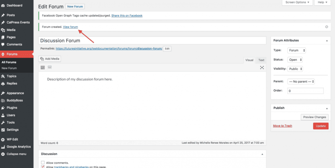Open the forum permalink URL

pyautogui.click(x=109, y=48)
